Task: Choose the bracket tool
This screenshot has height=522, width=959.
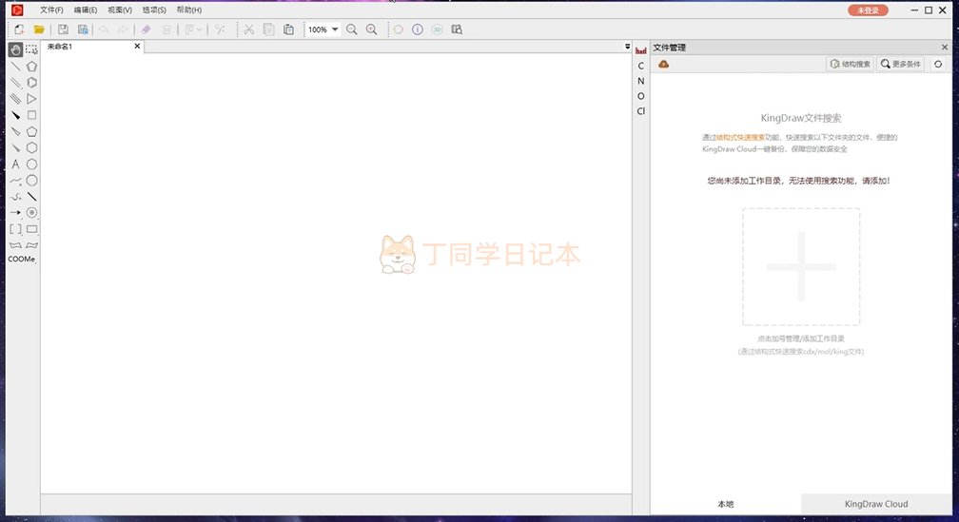Action: tap(15, 229)
